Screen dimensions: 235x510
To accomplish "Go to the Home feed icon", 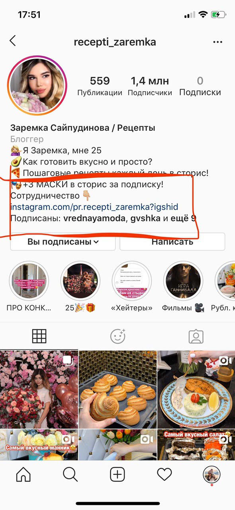I will pos(23,474).
